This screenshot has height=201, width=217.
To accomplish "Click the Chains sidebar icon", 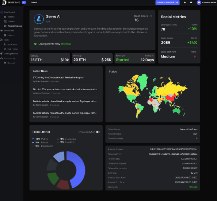I will click(x=5, y=22).
